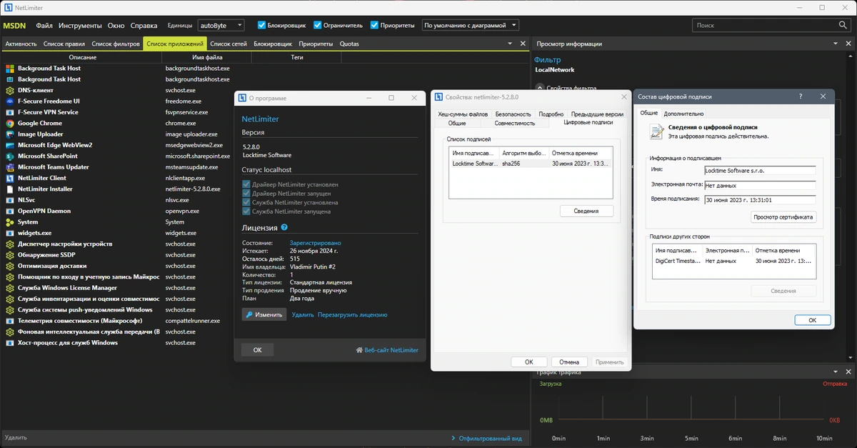Click the DNS-клиент gear icon
857x448 pixels.
10,90
